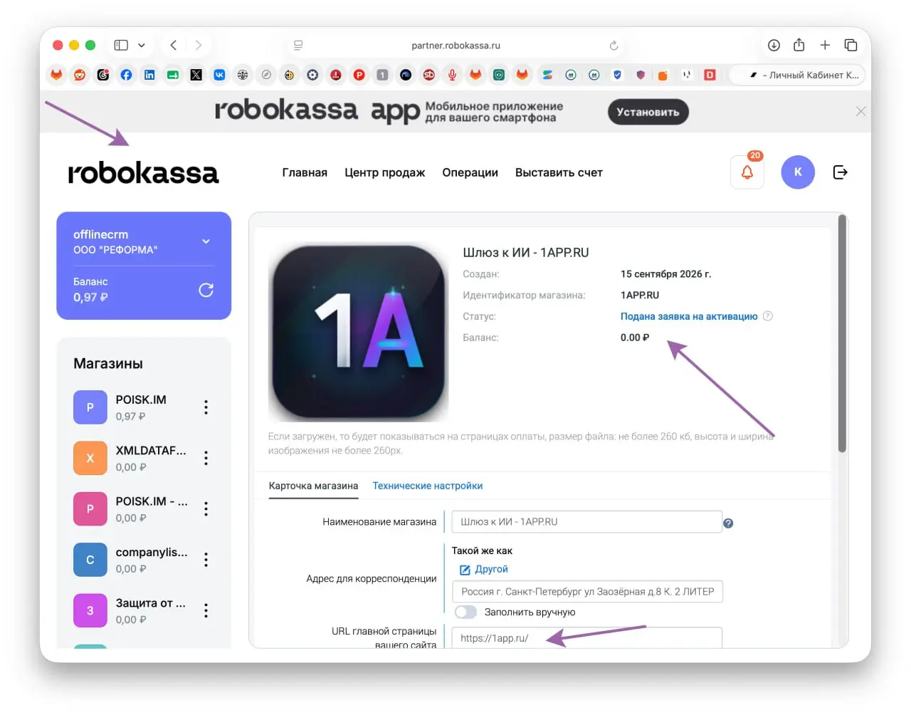Screen dimensions: 911x715
Task: Open the Выставить счет menu item
Action: coord(559,172)
